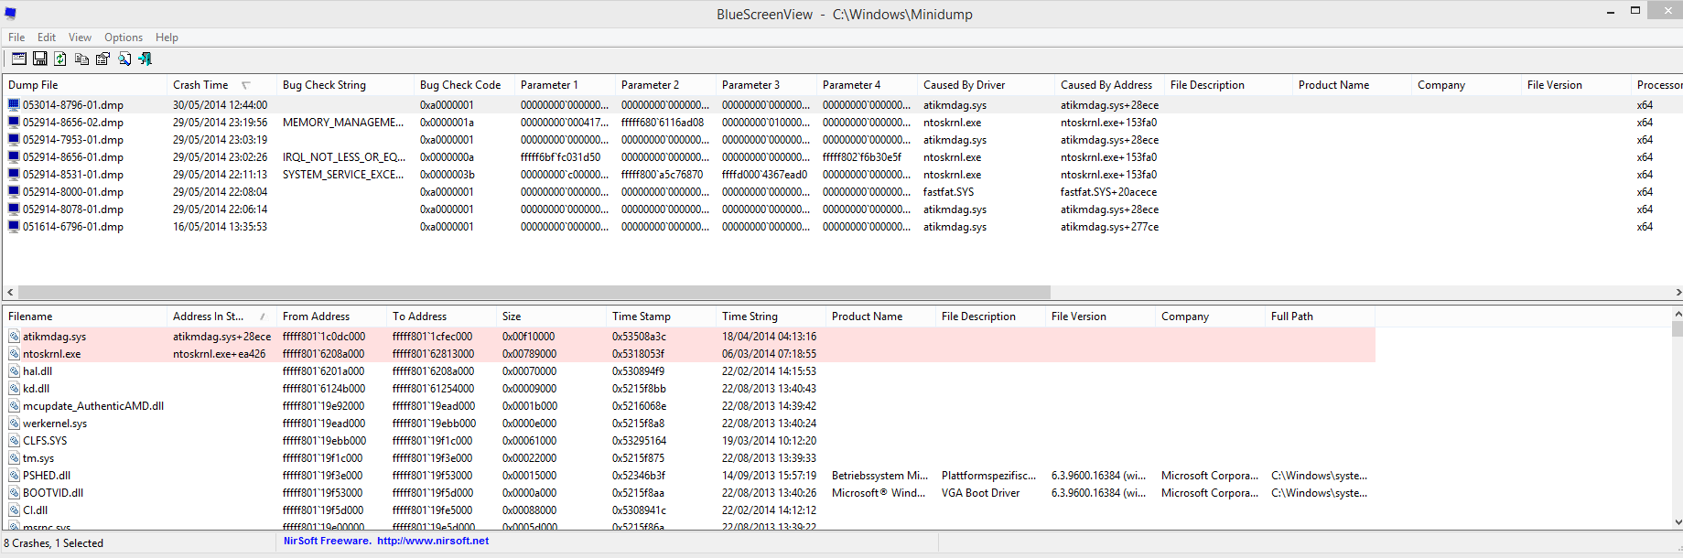The width and height of the screenshot is (1683, 558).
Task: Sort by Crash Time column header
Action: [x=200, y=85]
